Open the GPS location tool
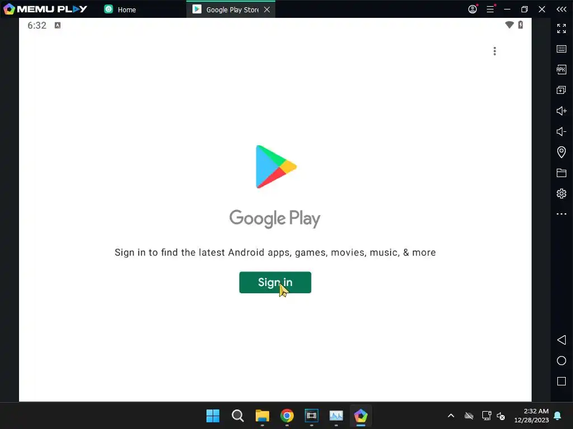The height and width of the screenshot is (429, 573). 561,152
